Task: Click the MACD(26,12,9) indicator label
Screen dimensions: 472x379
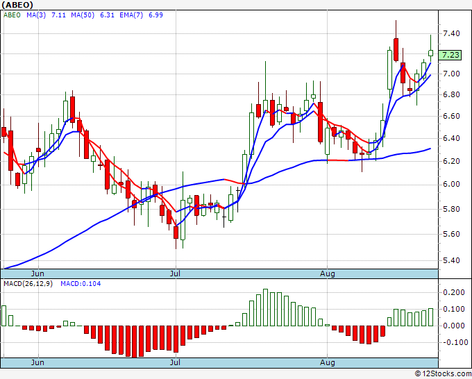Action: [x=28, y=284]
